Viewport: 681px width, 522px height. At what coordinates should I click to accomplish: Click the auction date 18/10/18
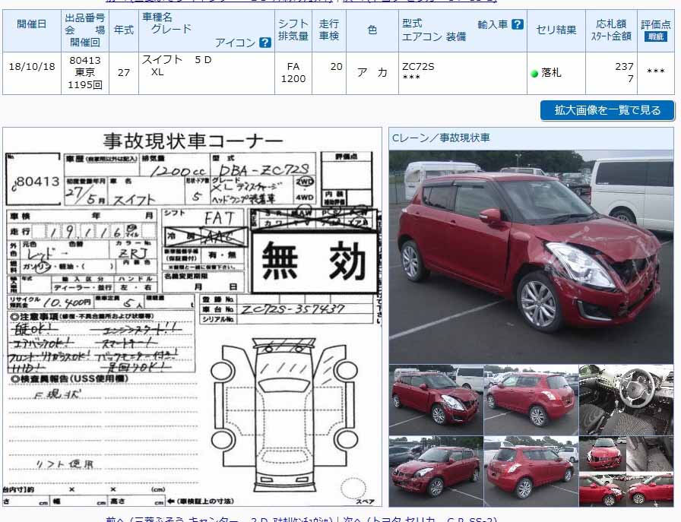coord(32,66)
